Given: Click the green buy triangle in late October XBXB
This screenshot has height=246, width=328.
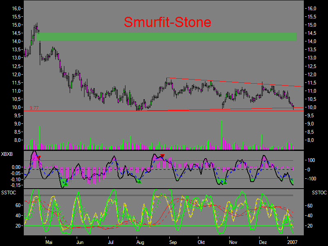Looking at the screenshot, I should click(225, 182).
